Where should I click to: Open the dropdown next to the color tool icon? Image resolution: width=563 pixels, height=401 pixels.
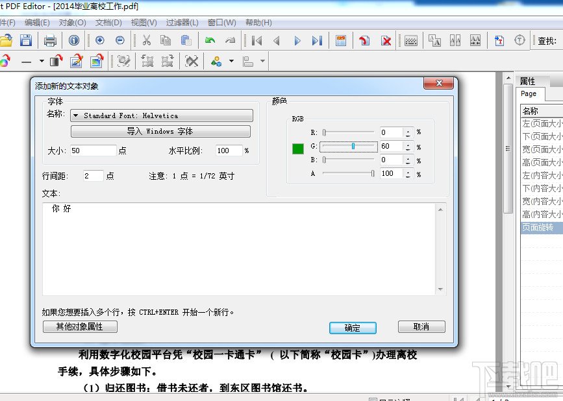[230, 62]
